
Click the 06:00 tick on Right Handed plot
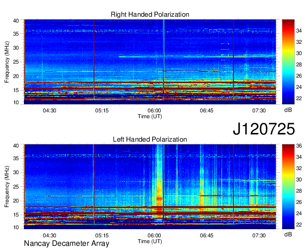click(154, 111)
